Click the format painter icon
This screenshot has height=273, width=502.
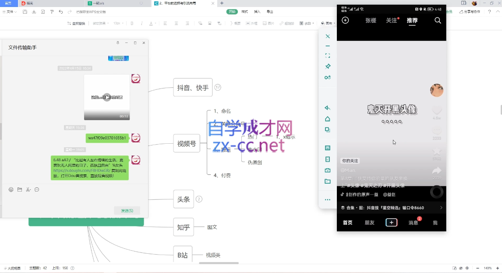click(x=52, y=12)
